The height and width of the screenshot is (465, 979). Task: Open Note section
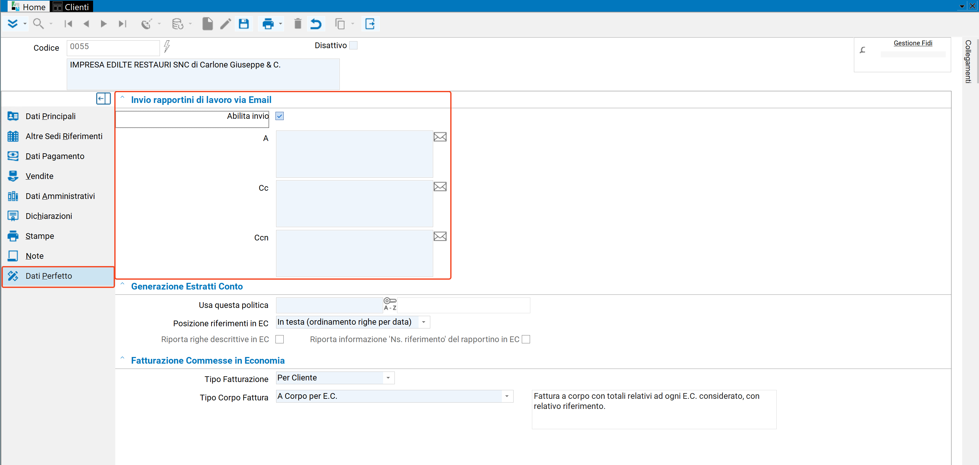click(58, 256)
